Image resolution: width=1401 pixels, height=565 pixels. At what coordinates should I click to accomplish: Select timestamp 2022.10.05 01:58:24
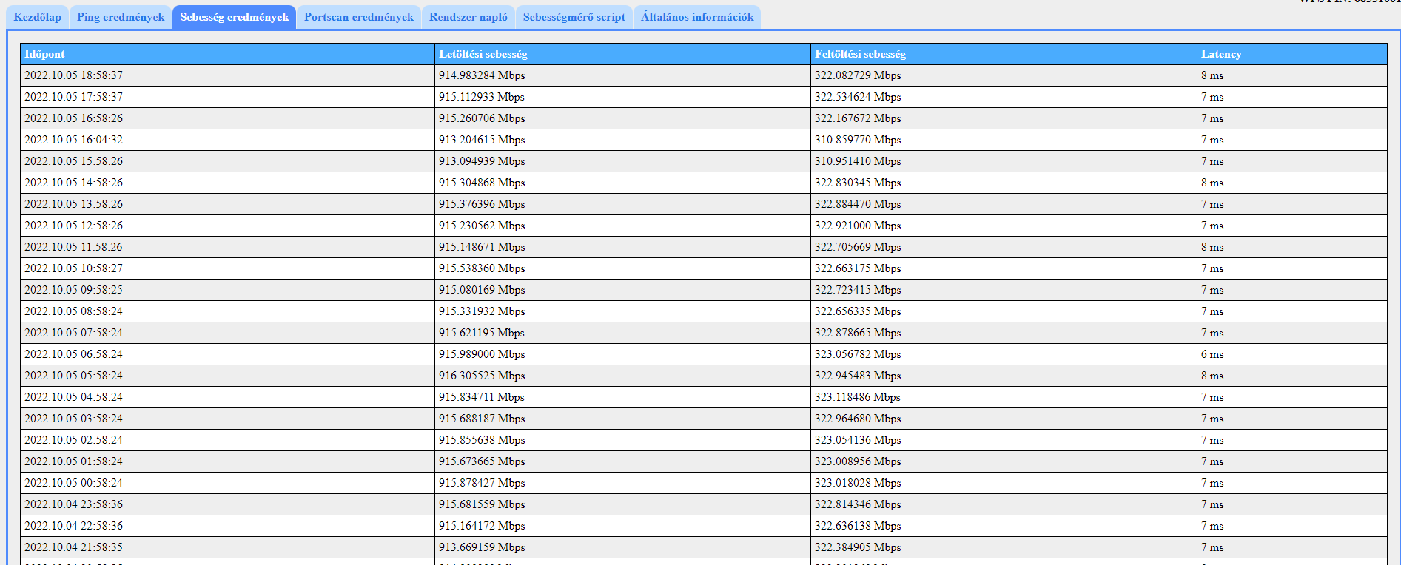(x=74, y=461)
